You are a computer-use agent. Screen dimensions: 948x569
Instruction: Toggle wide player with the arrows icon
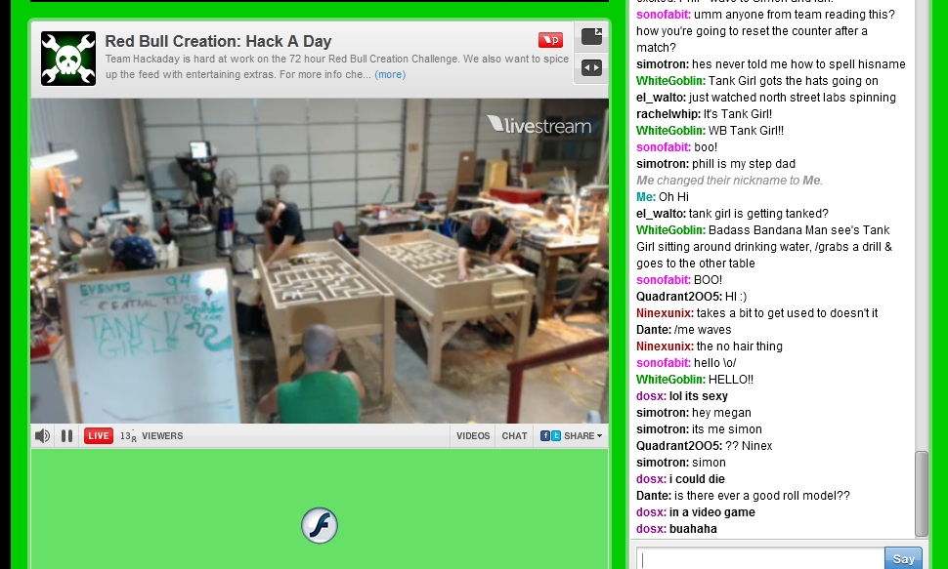(591, 67)
